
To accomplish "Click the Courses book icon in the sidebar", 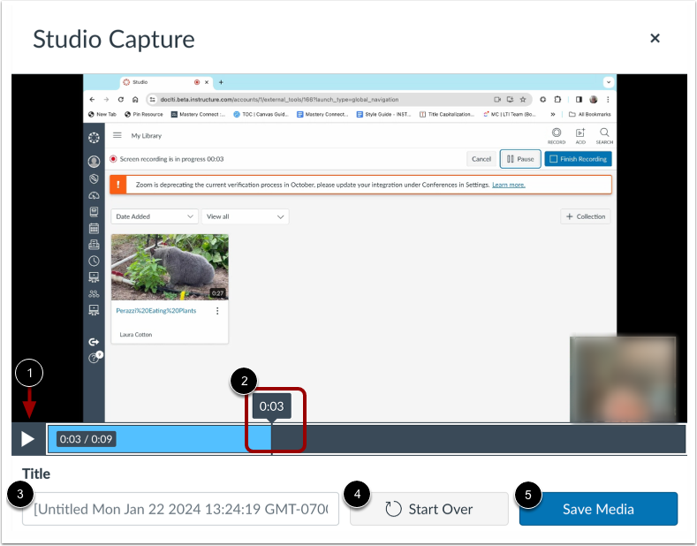I will pyautogui.click(x=94, y=211).
